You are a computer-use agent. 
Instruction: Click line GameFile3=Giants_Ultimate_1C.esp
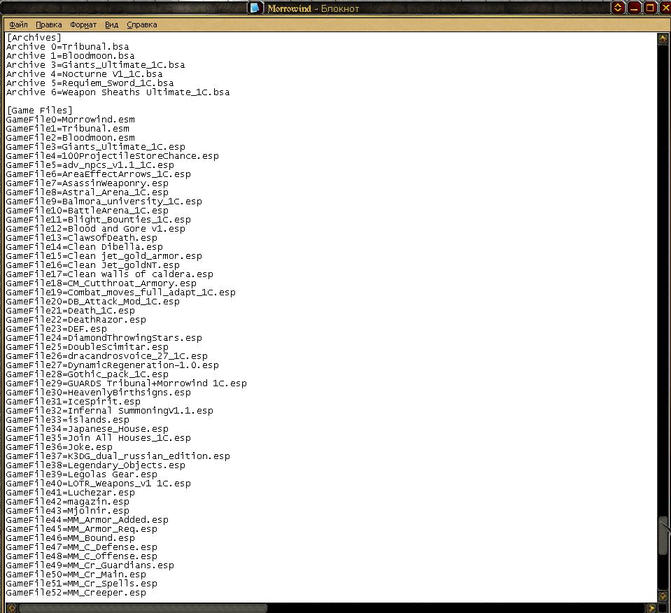pyautogui.click(x=95, y=147)
